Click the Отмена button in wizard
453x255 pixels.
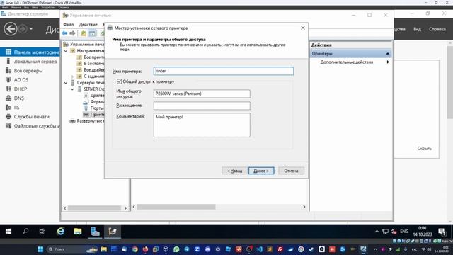point(291,171)
